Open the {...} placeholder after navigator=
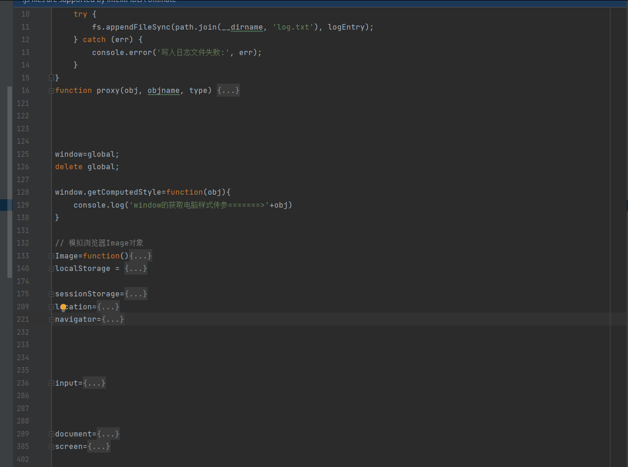 coord(113,320)
